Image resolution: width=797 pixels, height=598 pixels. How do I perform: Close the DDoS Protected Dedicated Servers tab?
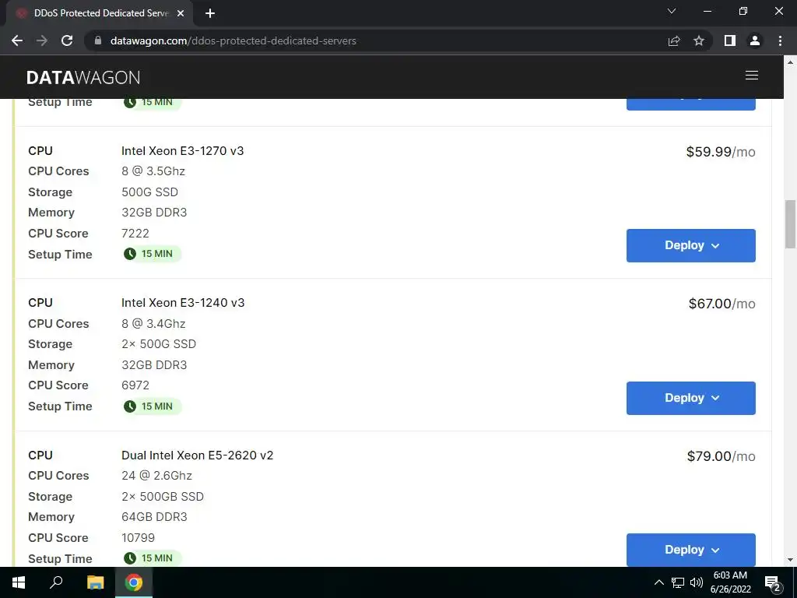[x=181, y=13]
